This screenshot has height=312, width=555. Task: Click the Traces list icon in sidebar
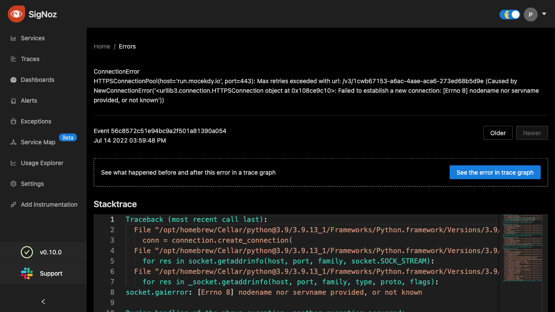13,59
